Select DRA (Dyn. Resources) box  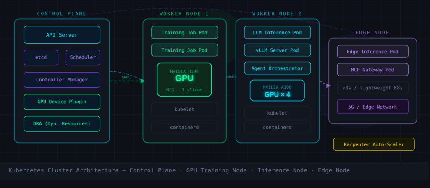click(x=62, y=124)
